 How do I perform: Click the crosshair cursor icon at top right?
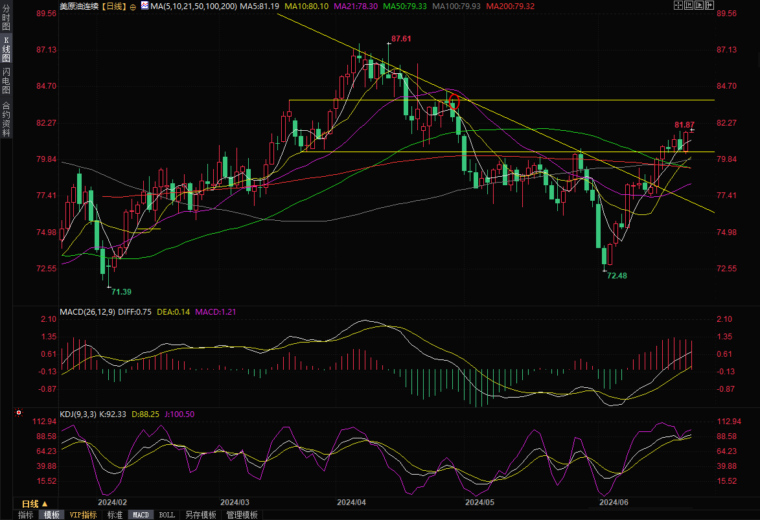(678, 5)
